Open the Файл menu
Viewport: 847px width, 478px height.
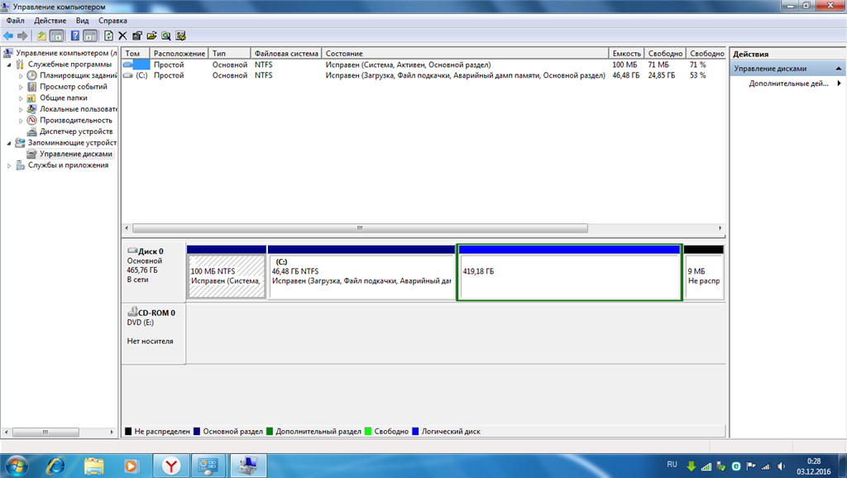(15, 21)
